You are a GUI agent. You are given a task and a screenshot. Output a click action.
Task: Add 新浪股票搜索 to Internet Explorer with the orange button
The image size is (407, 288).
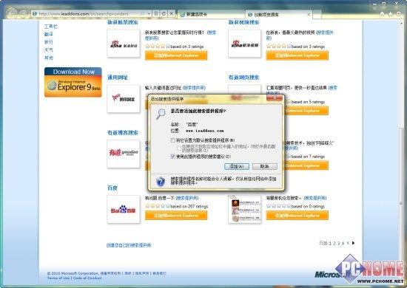pos(176,55)
